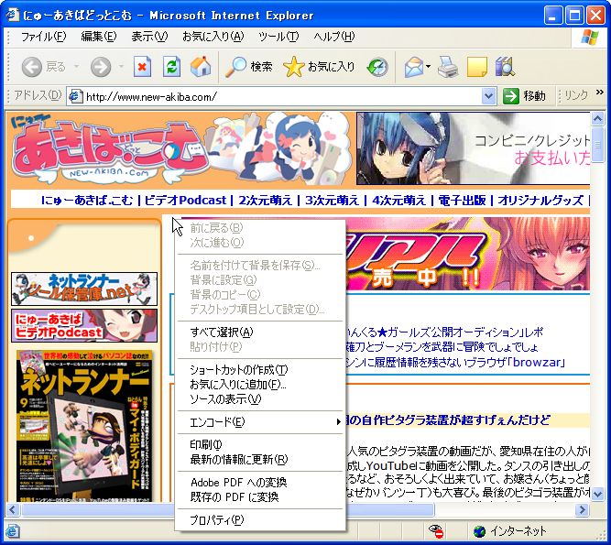The image size is (611, 545).
Task: Click the vertical scrollbar down arrow
Action: click(x=597, y=494)
